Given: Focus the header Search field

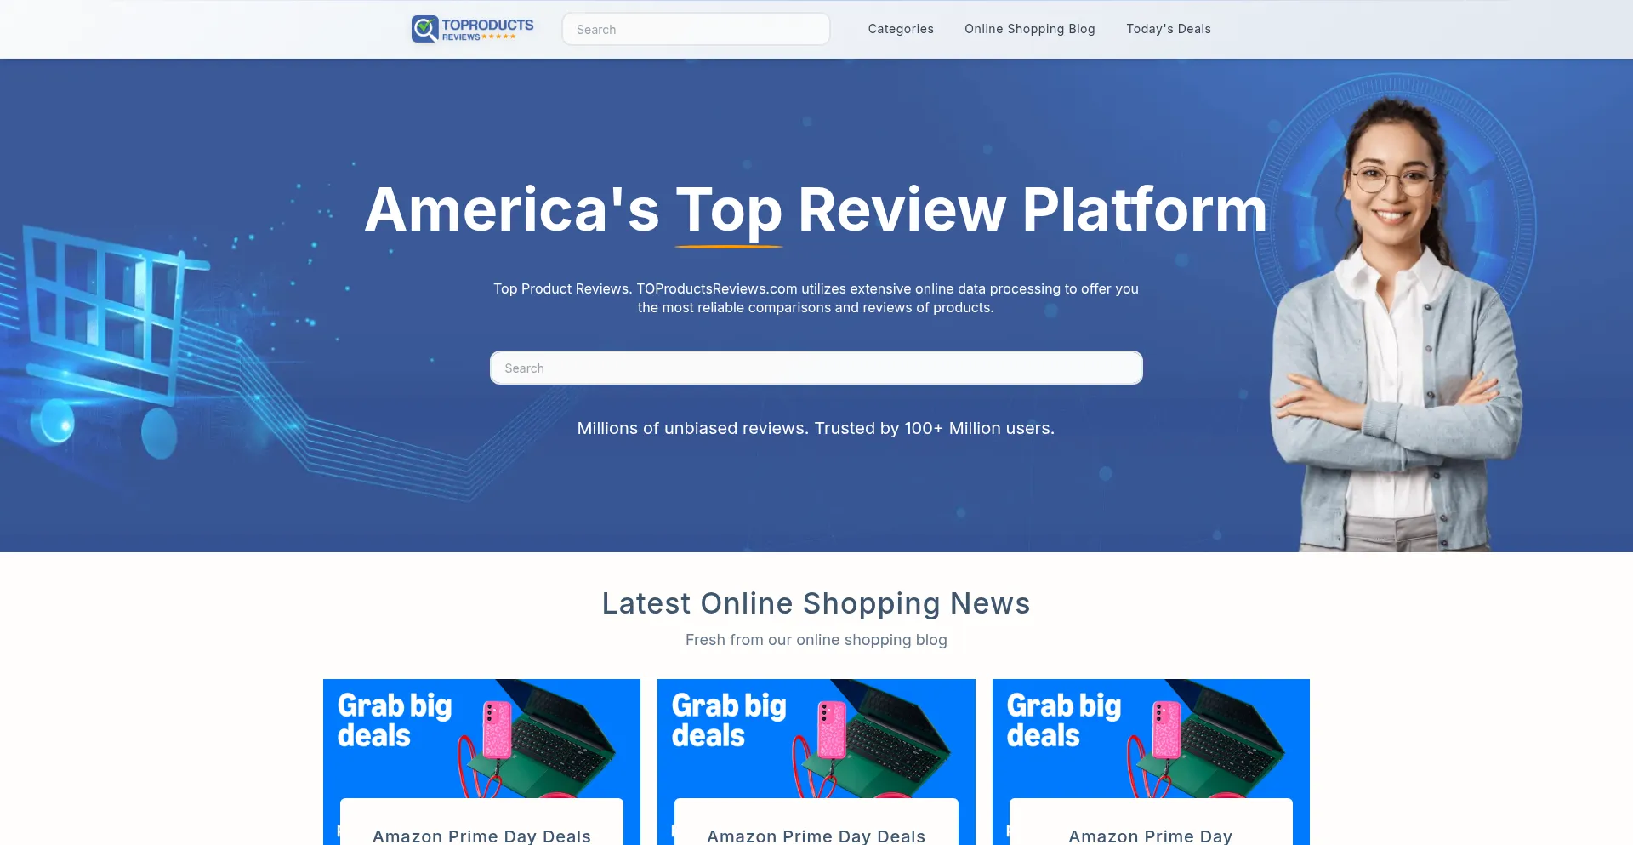Looking at the screenshot, I should point(696,29).
